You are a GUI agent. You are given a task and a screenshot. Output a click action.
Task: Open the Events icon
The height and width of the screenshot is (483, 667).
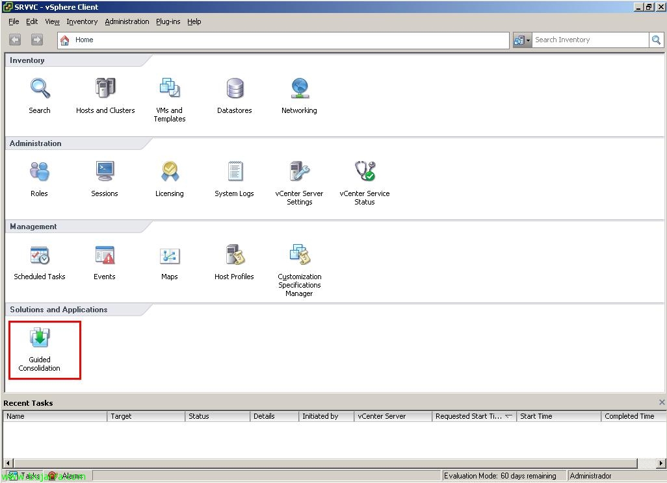point(104,262)
